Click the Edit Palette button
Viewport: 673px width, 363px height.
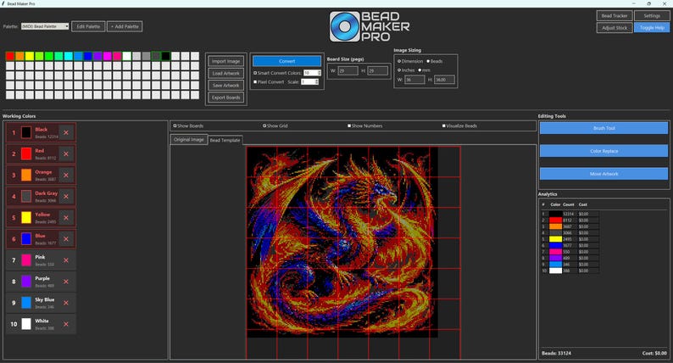click(x=88, y=26)
